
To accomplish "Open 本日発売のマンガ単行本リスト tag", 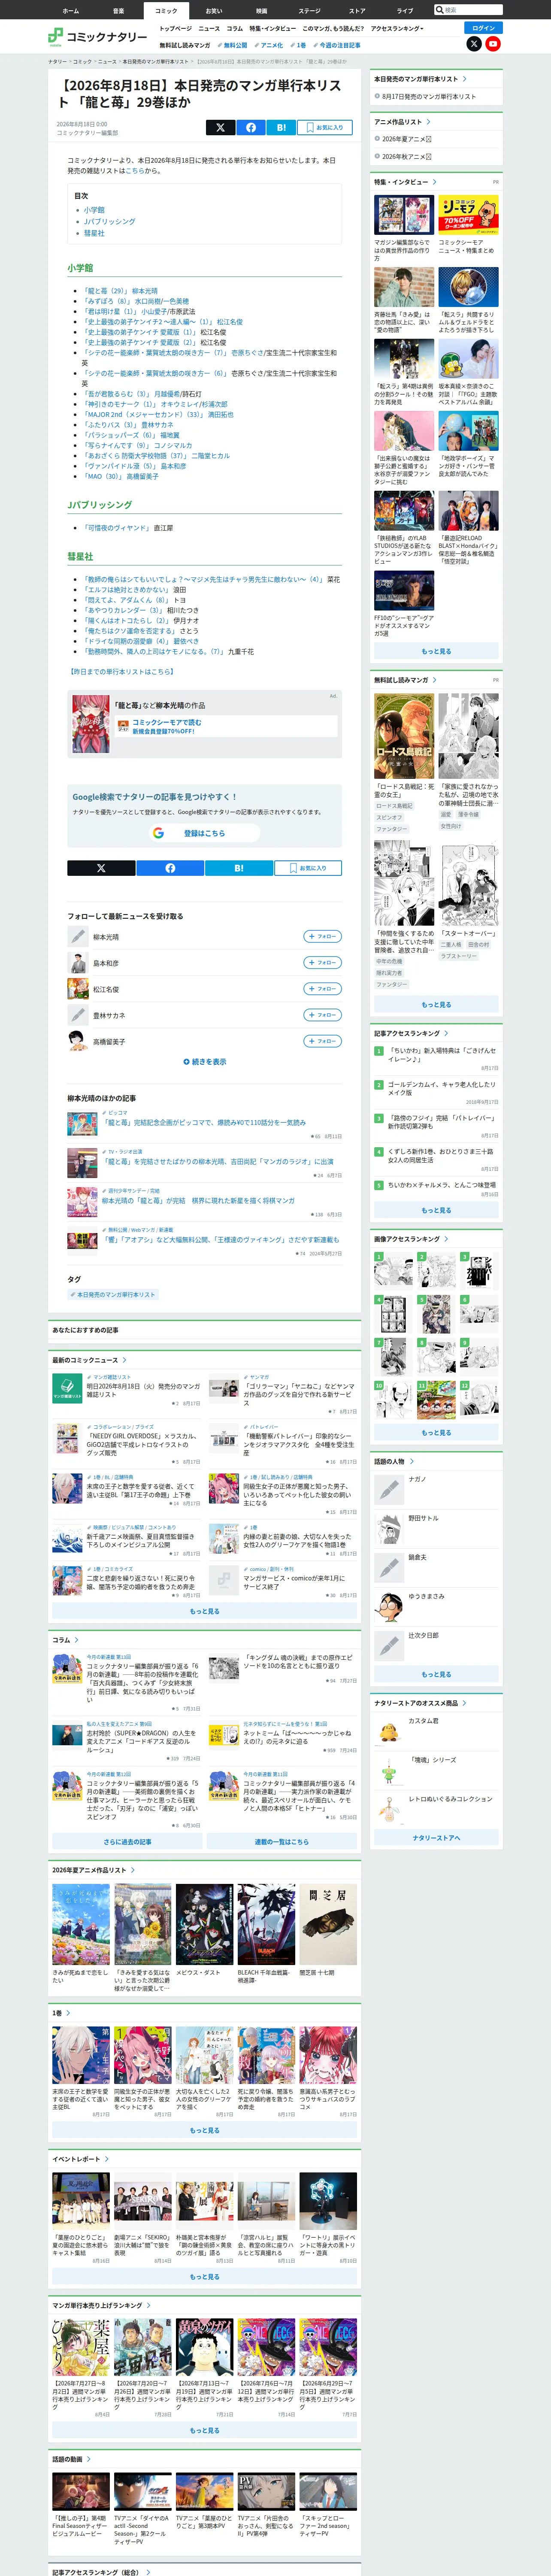I will [x=113, y=1294].
